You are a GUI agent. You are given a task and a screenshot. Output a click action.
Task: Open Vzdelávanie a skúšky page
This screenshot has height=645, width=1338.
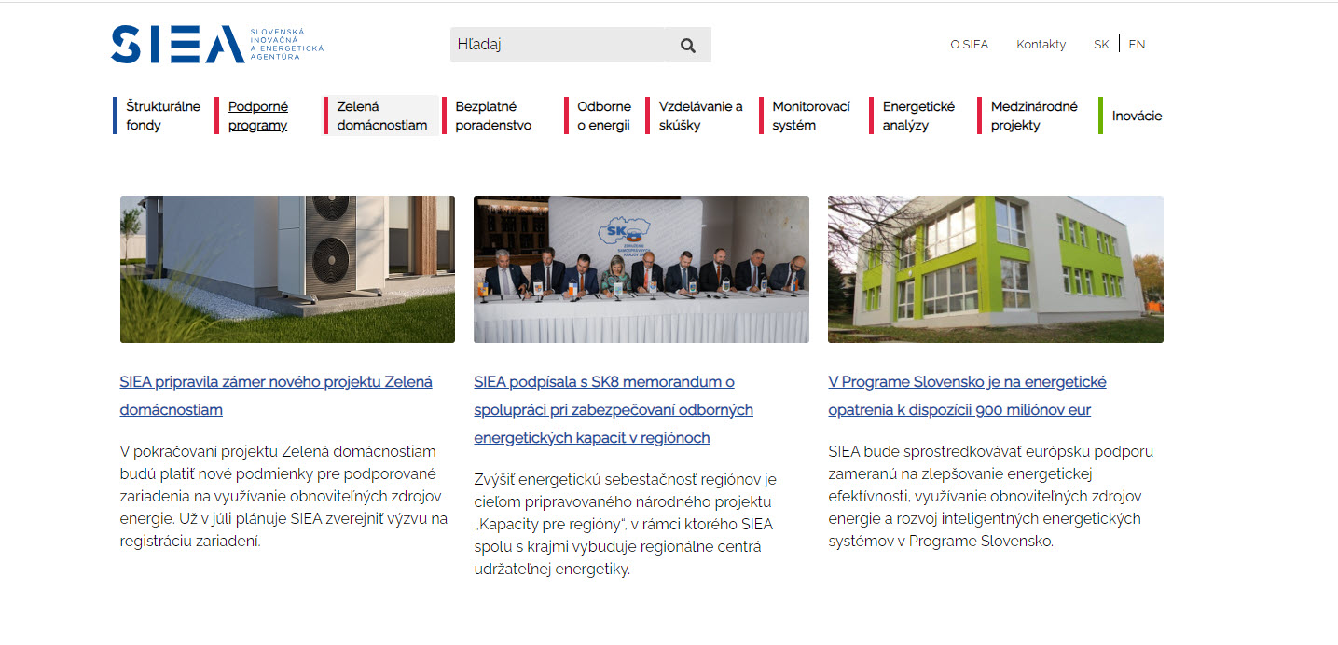point(699,115)
